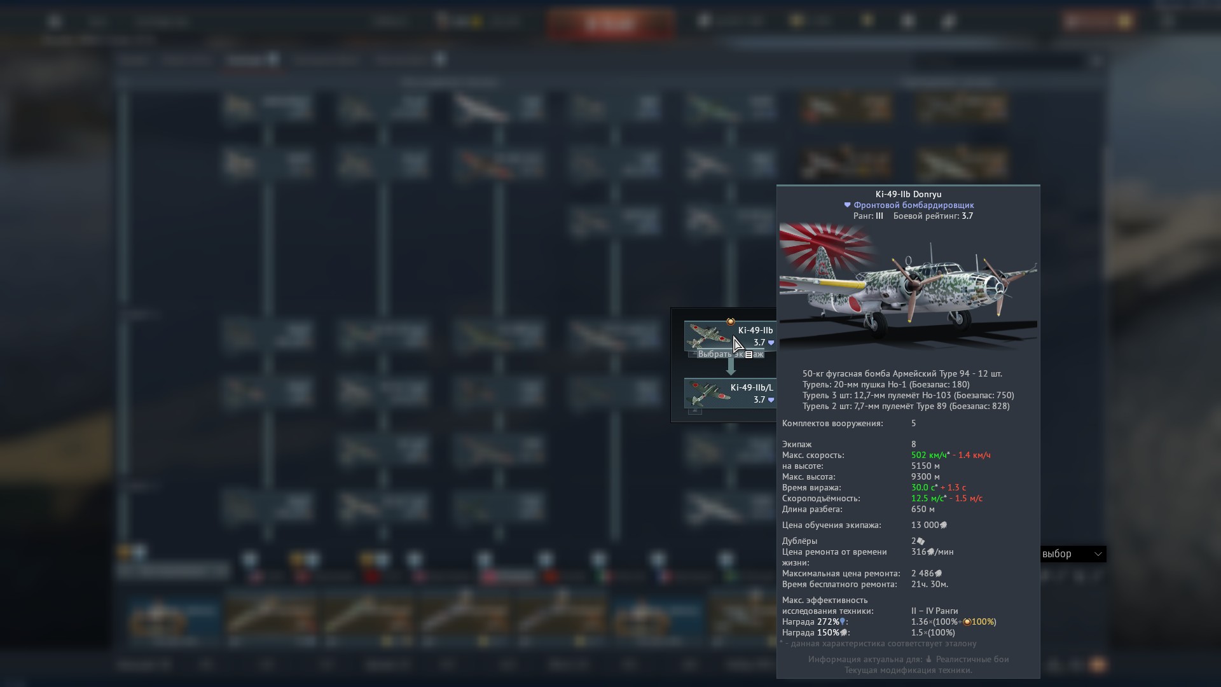Open the 'выбор' dropdown list
This screenshot has width=1221, height=687.
[x=1073, y=554]
